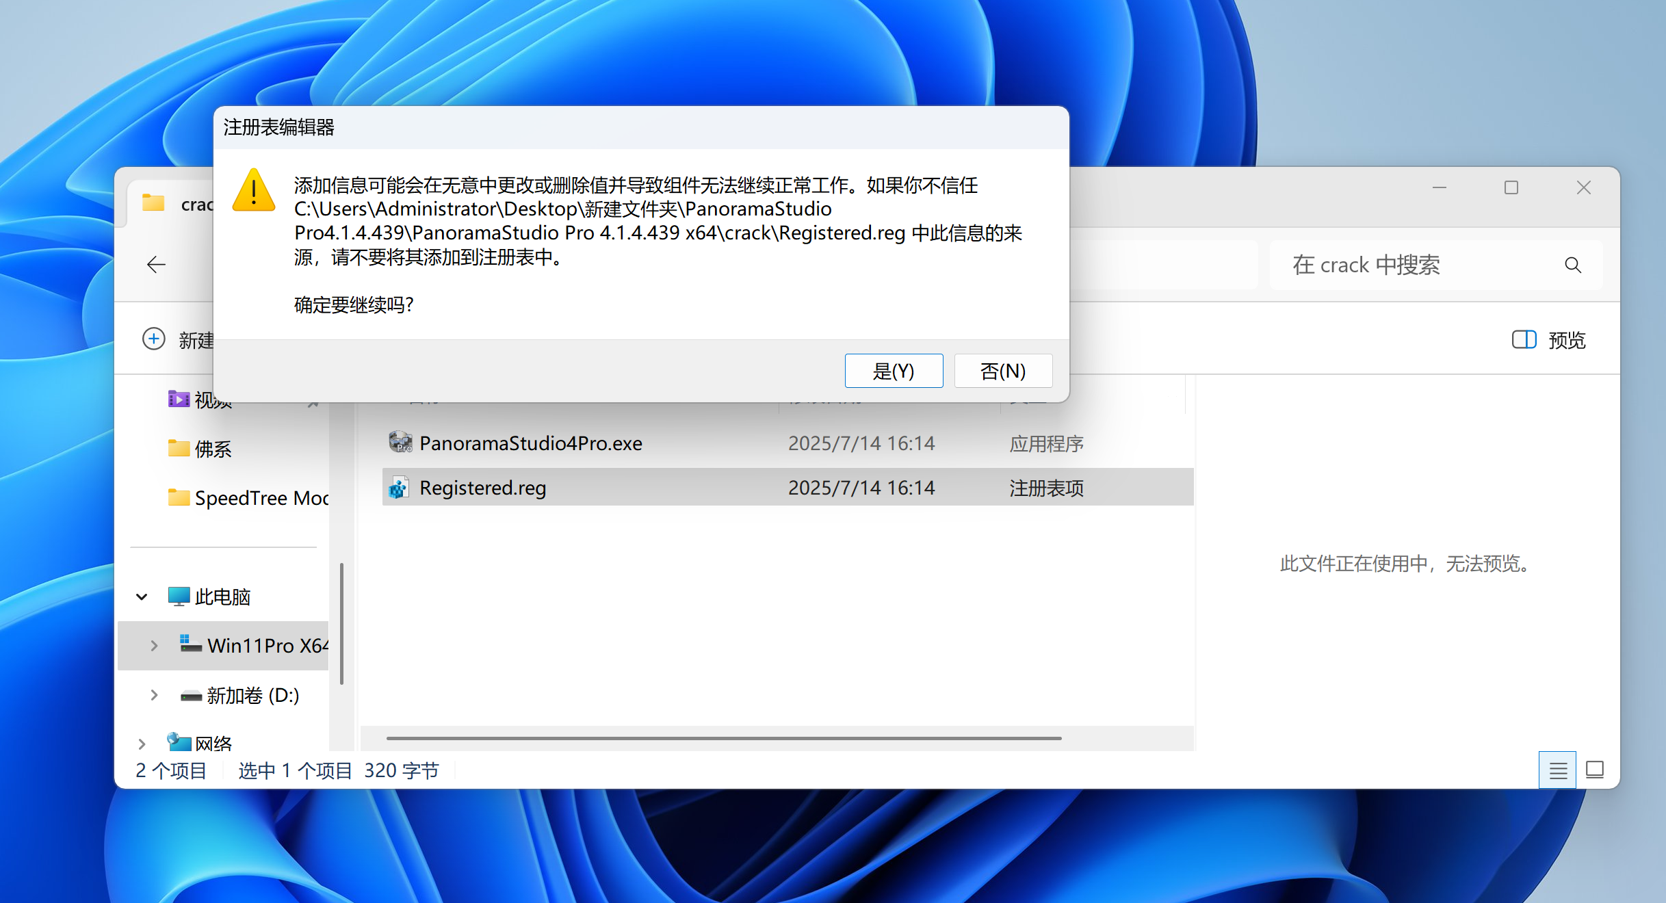Expand the Win11Pro X64 drive node
1666x903 pixels.
(154, 646)
